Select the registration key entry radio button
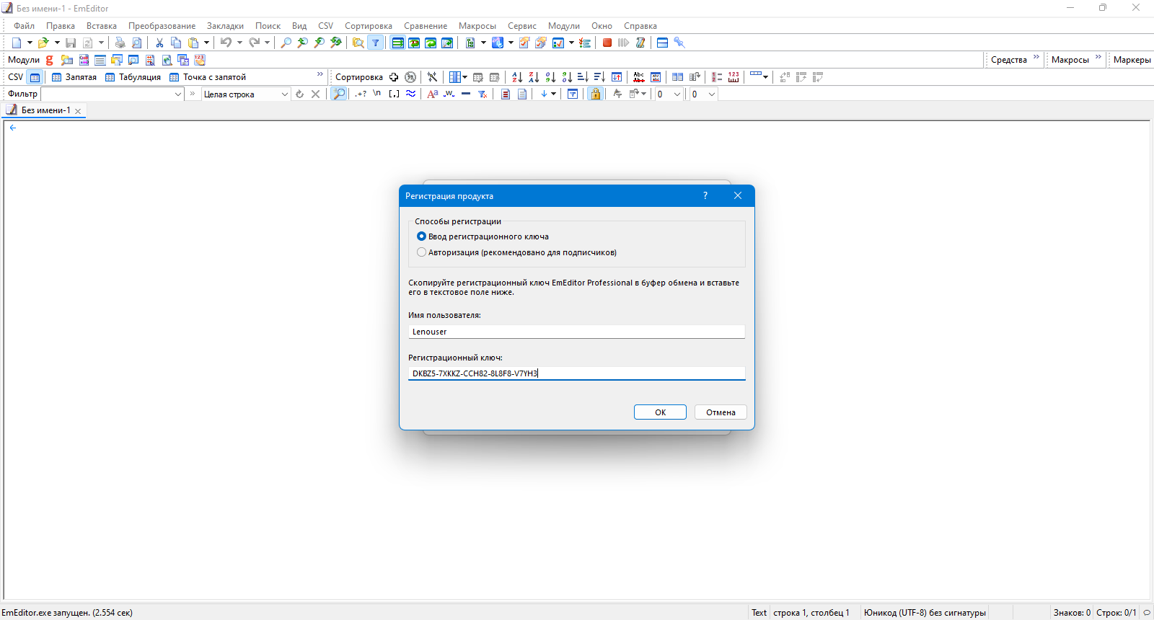Screen dimensions: 1154x620 pyautogui.click(x=422, y=236)
